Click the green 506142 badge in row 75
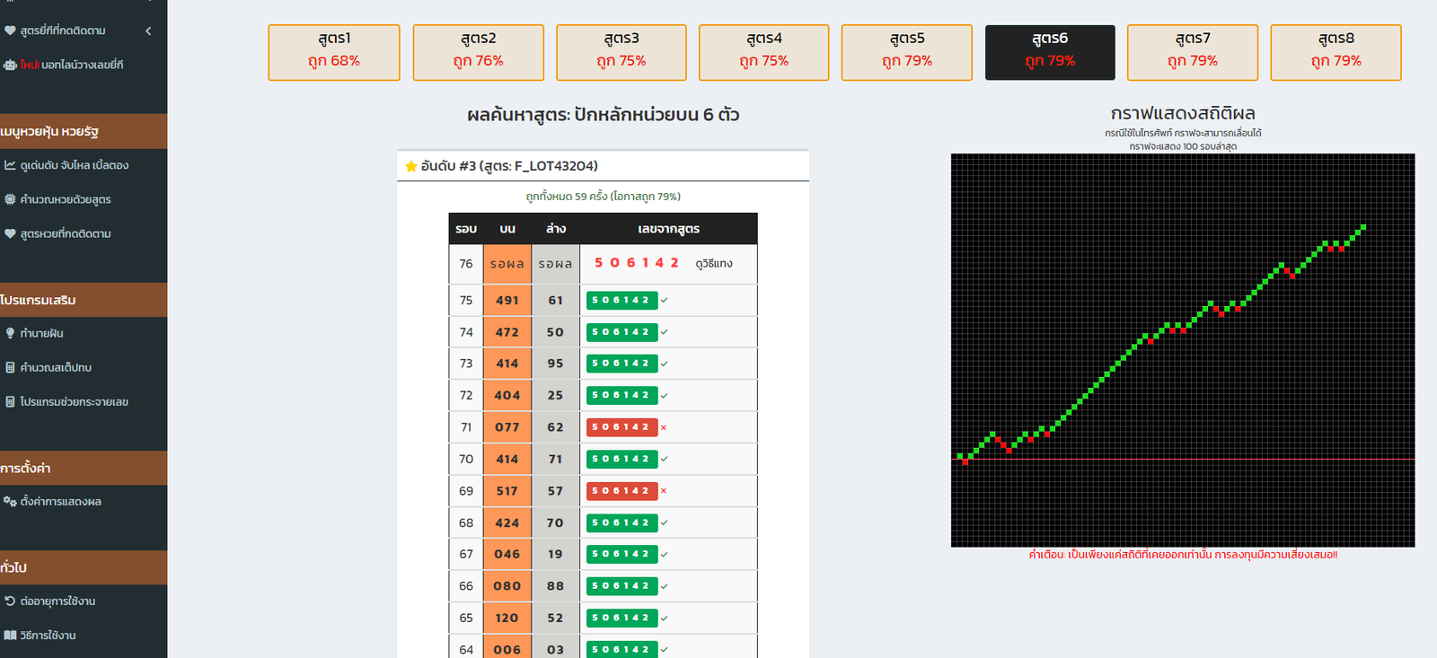The width and height of the screenshot is (1437, 658). 622,301
